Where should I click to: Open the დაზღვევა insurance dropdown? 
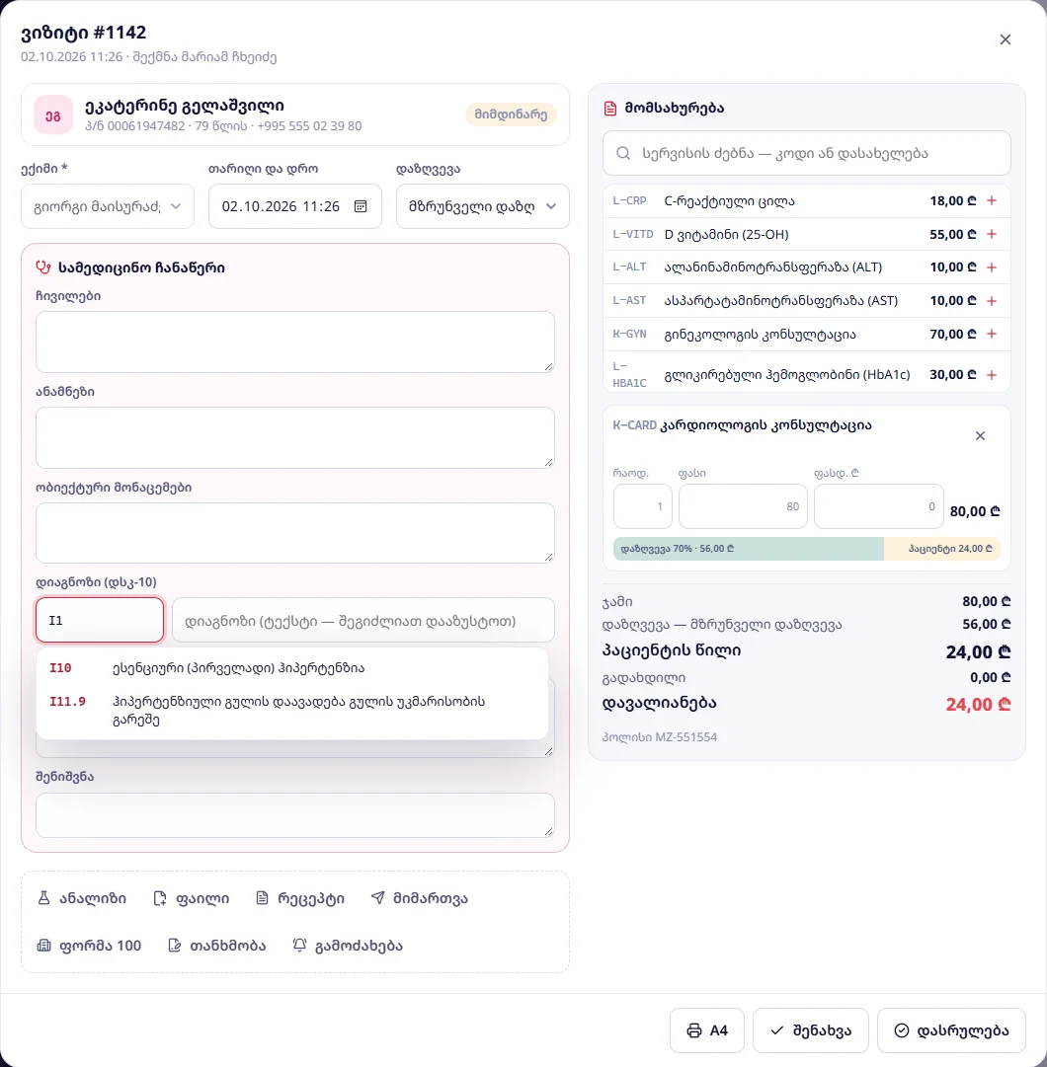[483, 206]
